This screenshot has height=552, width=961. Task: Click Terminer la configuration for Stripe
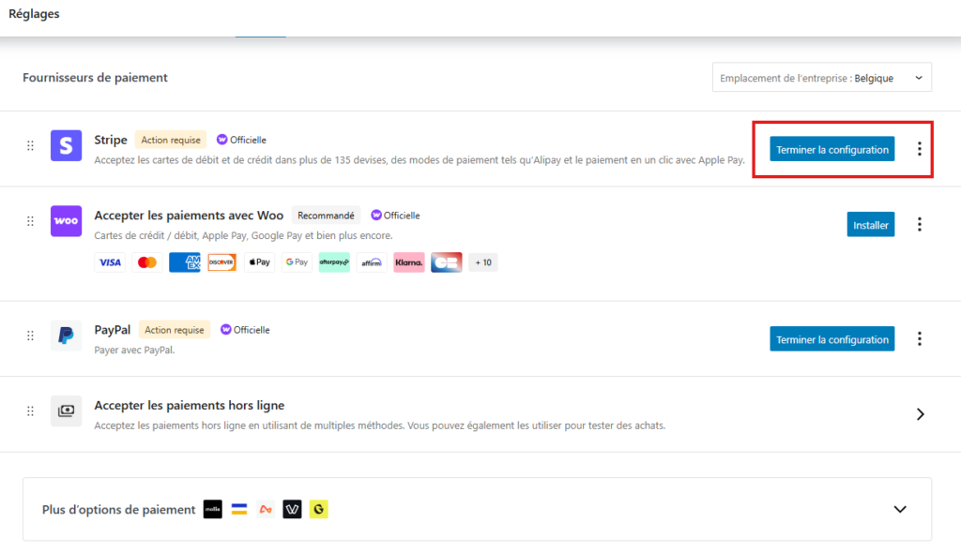[x=832, y=149]
